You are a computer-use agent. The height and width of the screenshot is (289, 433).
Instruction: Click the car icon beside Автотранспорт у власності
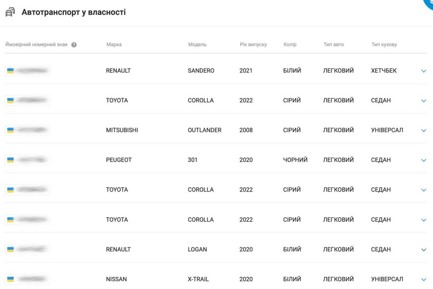(x=10, y=12)
